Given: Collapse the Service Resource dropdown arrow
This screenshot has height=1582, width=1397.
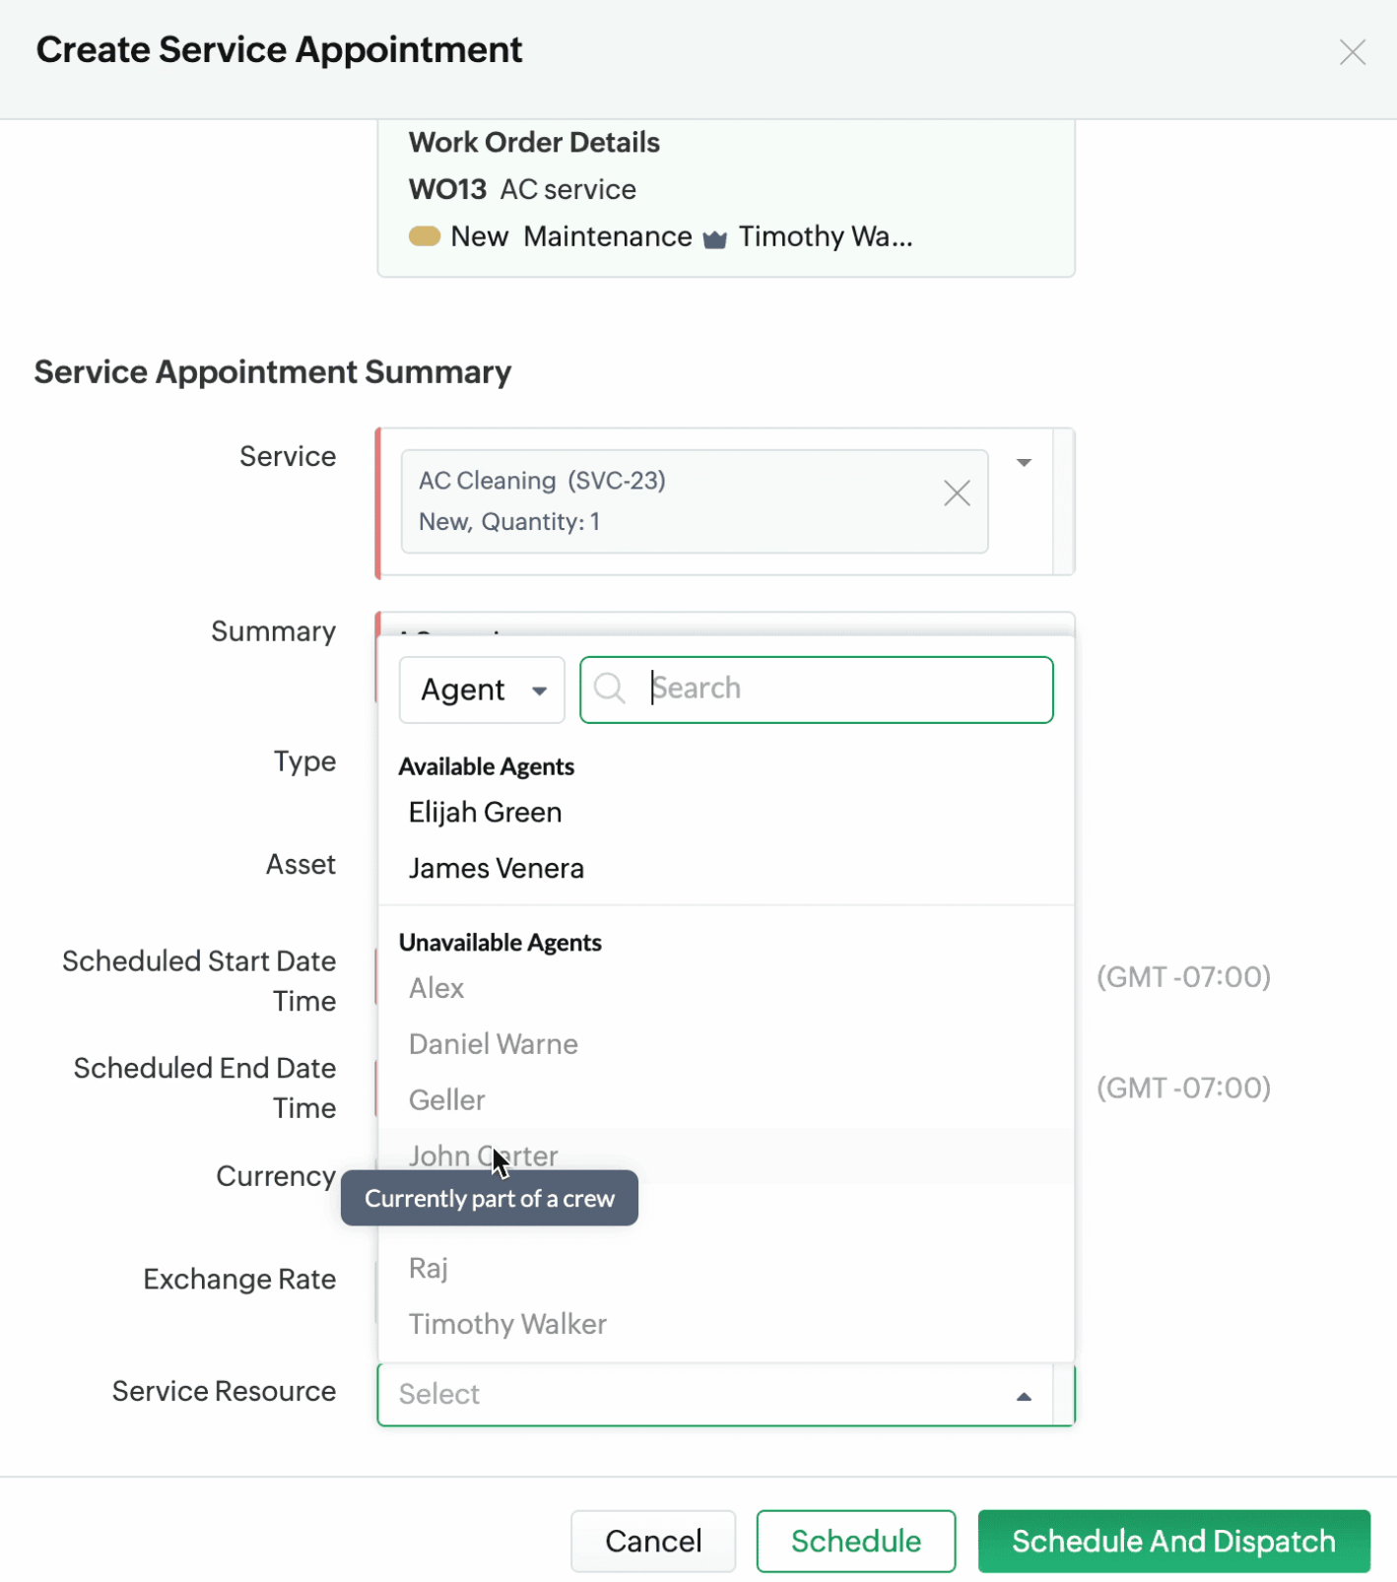Looking at the screenshot, I should tap(1024, 1396).
